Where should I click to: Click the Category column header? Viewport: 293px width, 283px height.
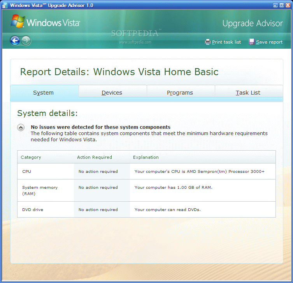31,157
